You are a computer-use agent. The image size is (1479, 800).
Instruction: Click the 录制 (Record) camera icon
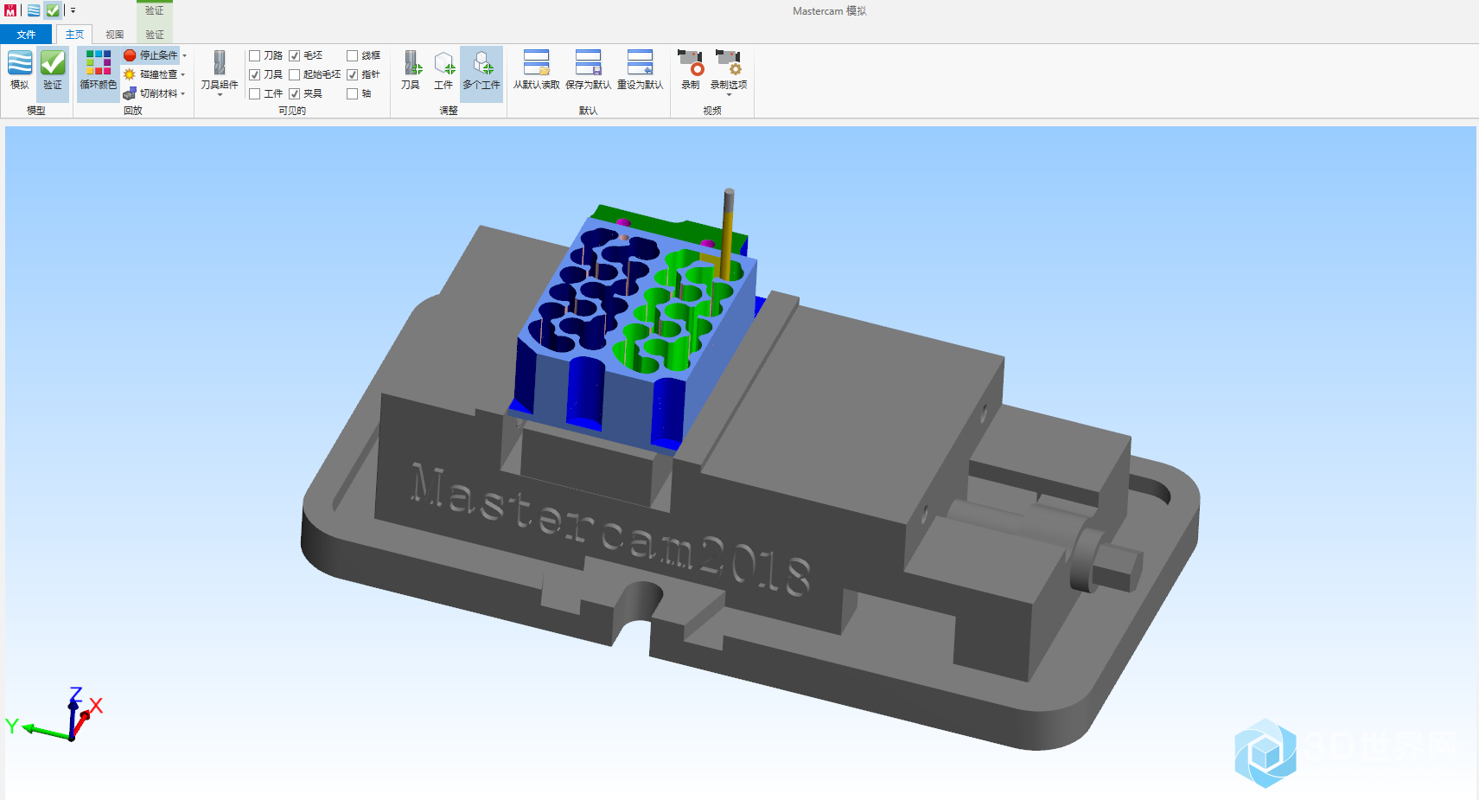pos(691,63)
